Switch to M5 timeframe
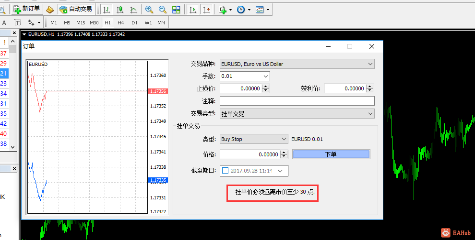475x240 pixels. point(67,22)
